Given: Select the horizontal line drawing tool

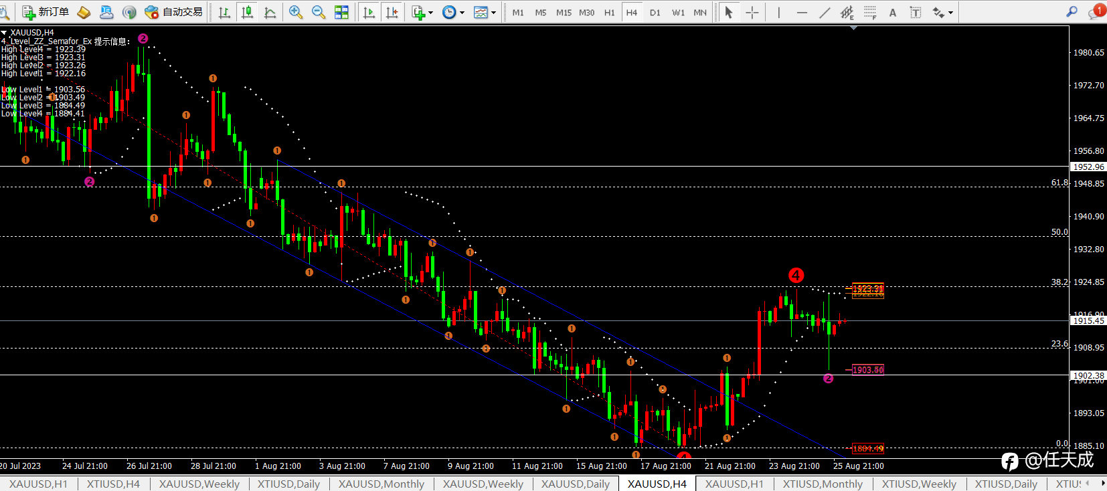Looking at the screenshot, I should [802, 12].
